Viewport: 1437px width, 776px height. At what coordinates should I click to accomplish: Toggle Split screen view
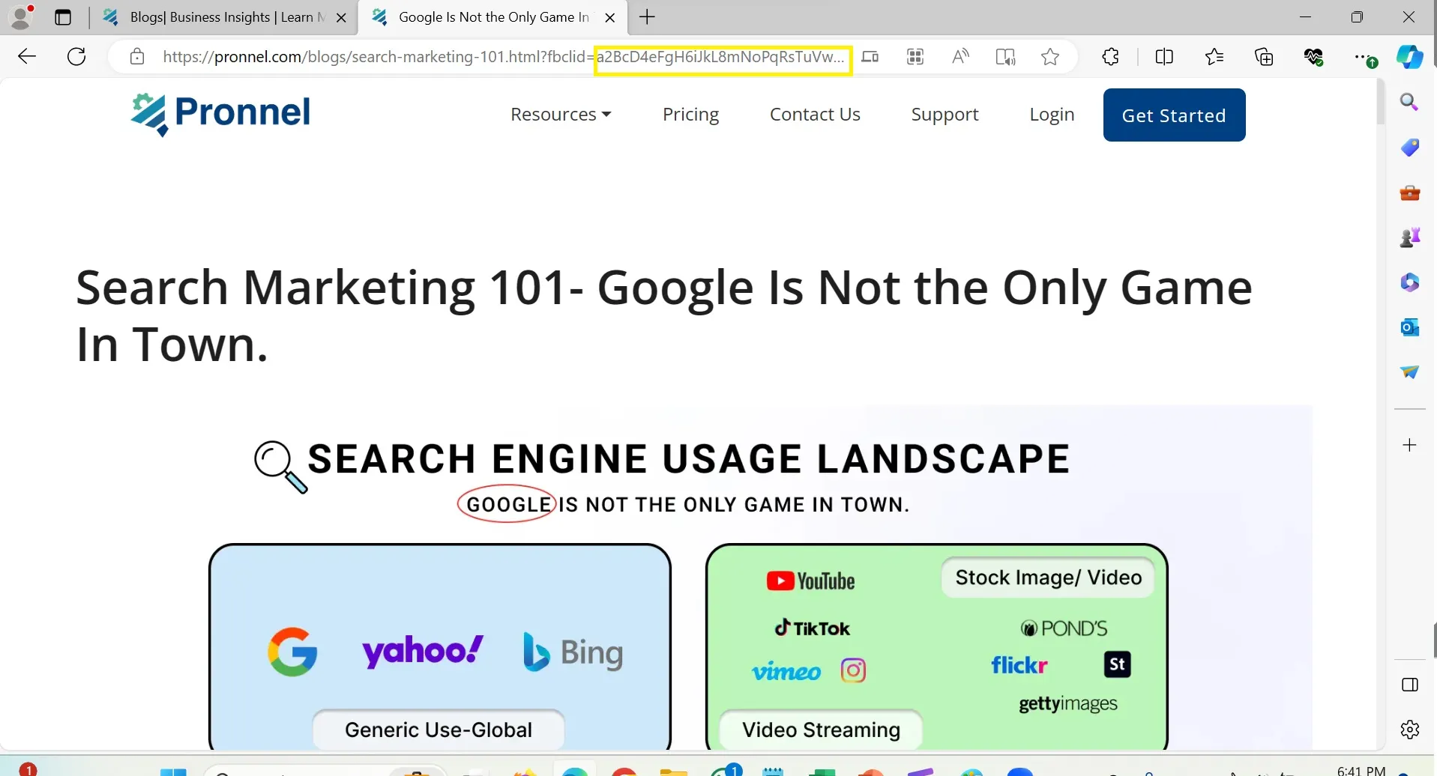1164,57
